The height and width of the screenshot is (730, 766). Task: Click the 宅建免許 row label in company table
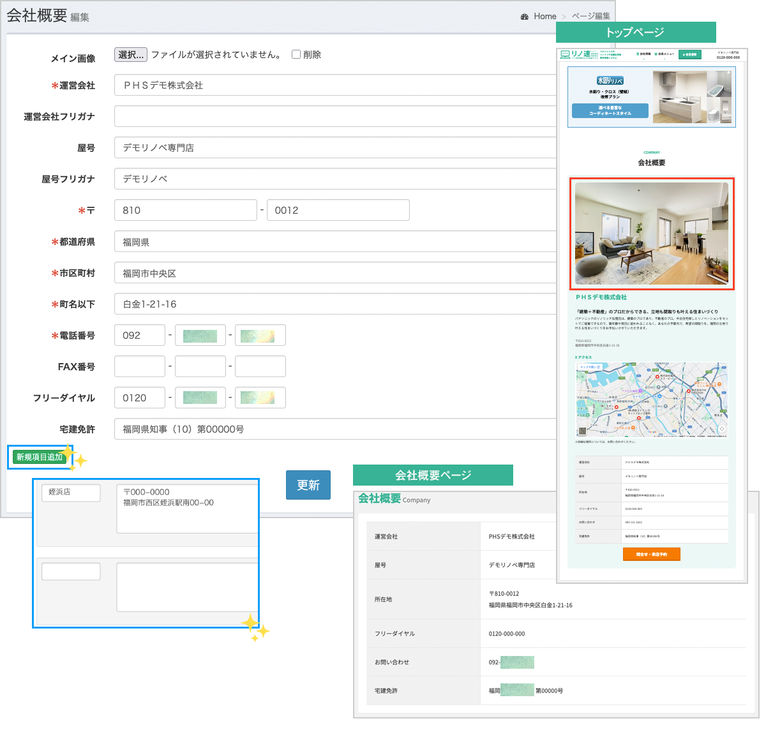(x=386, y=691)
